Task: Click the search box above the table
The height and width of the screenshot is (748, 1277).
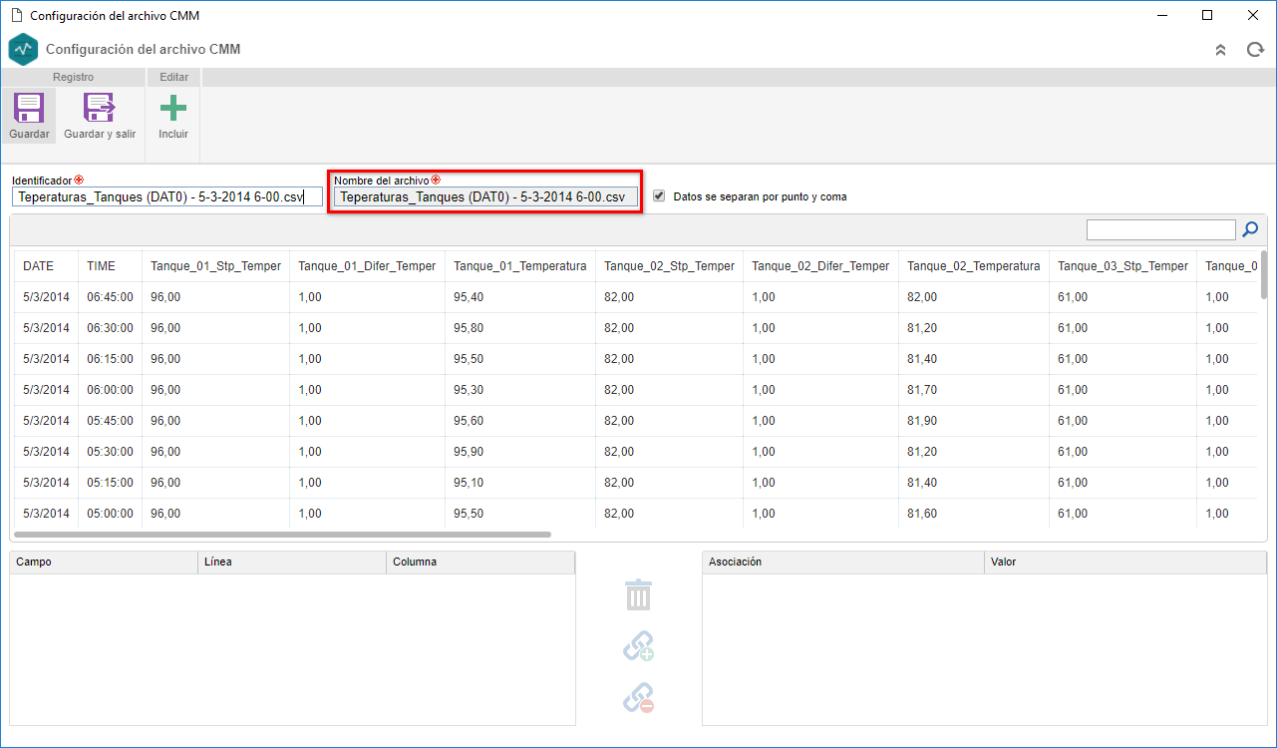Action: click(x=1161, y=230)
